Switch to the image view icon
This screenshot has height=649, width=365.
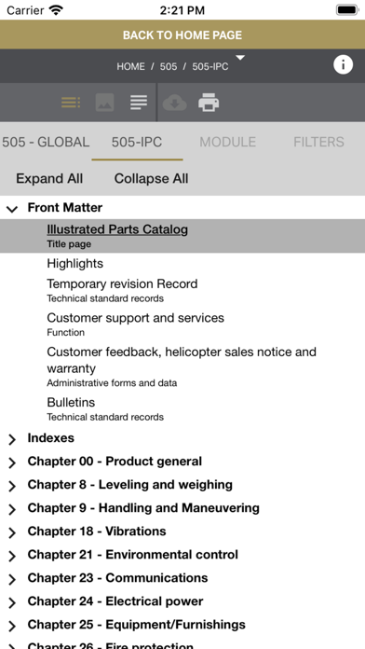104,103
